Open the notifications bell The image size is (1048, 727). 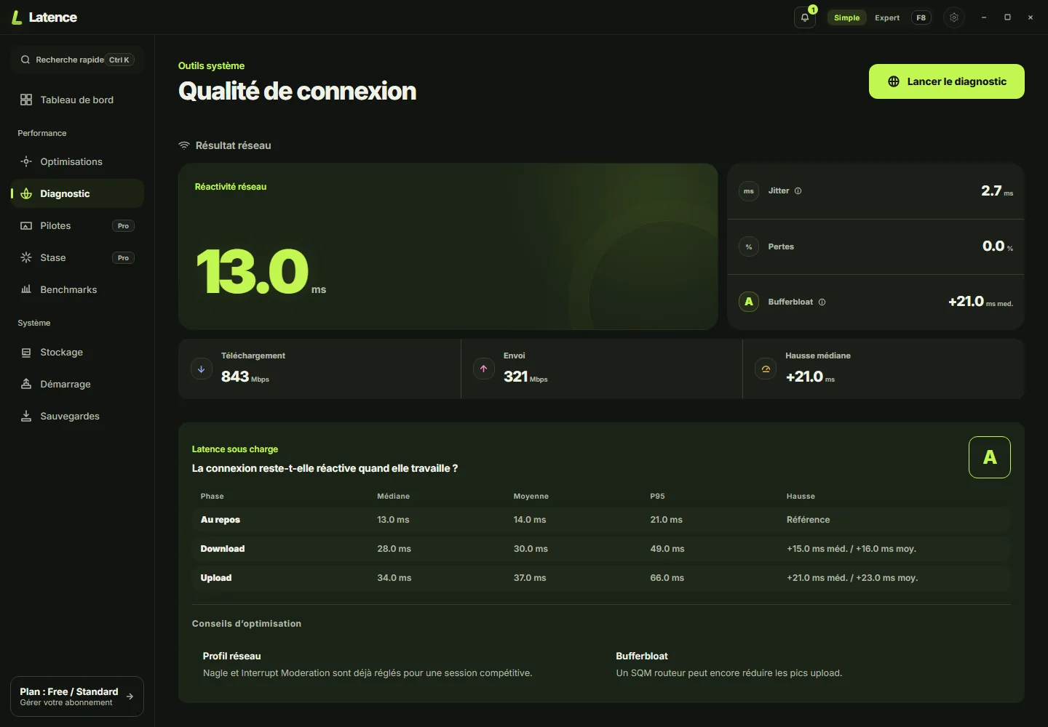click(x=805, y=17)
